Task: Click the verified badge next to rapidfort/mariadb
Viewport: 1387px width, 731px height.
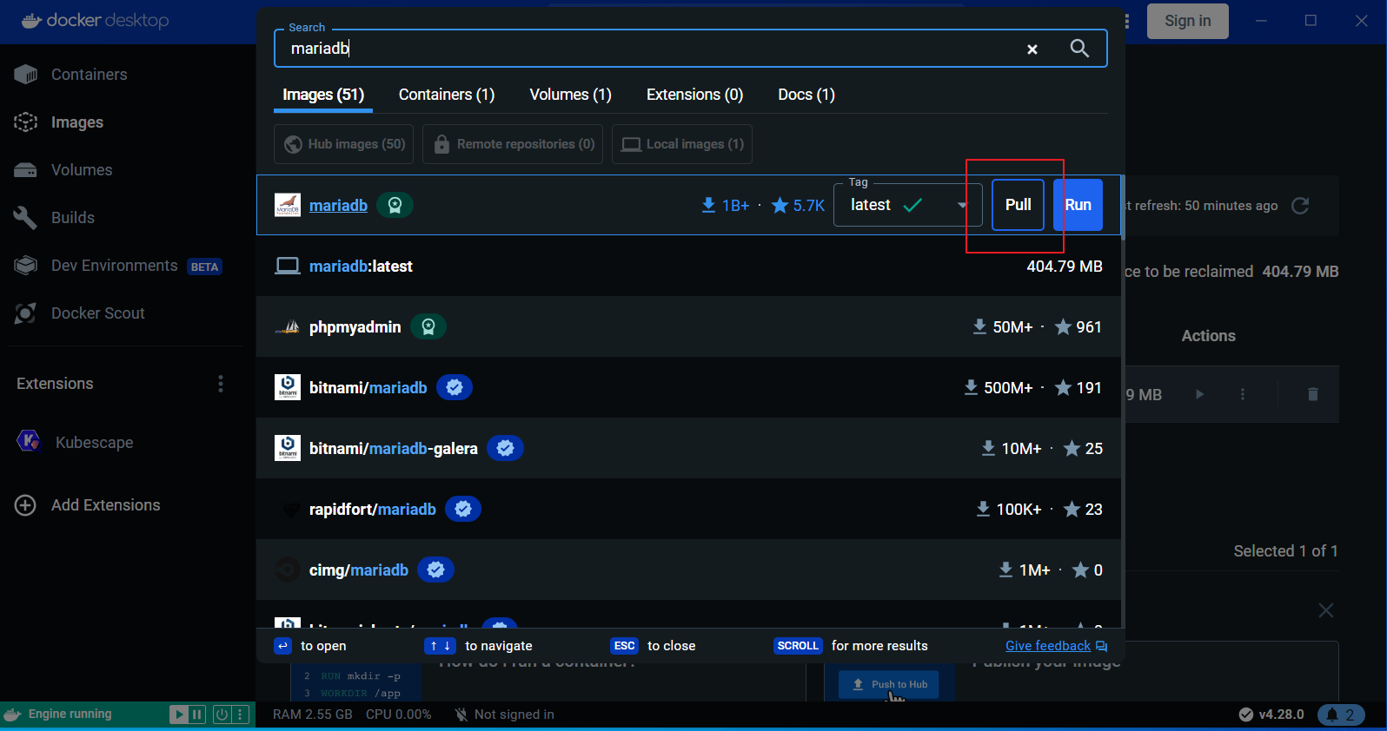Action: pos(463,510)
